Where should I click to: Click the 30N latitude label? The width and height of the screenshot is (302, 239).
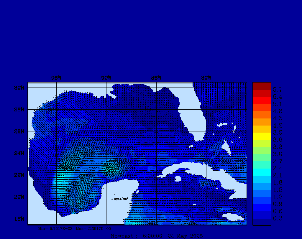click(19, 88)
